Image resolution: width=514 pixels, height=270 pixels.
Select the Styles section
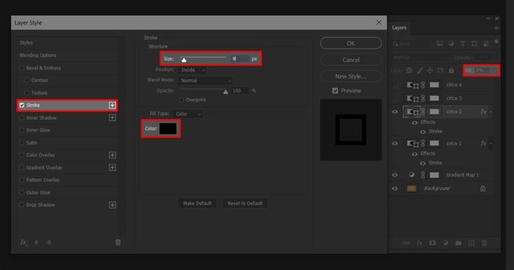coord(26,43)
